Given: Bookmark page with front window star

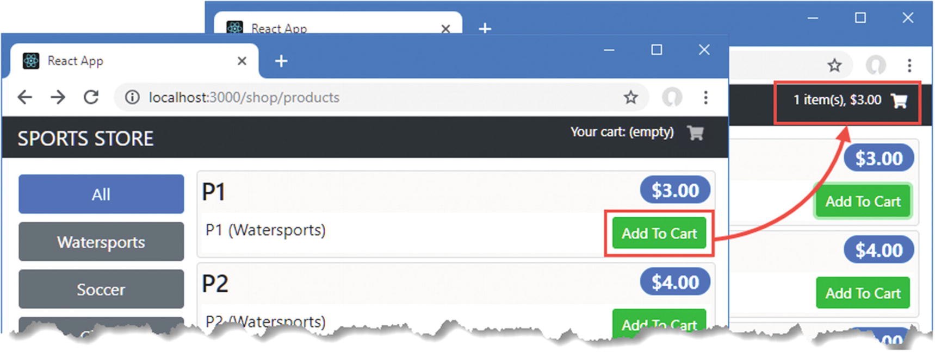Looking at the screenshot, I should 630,97.
